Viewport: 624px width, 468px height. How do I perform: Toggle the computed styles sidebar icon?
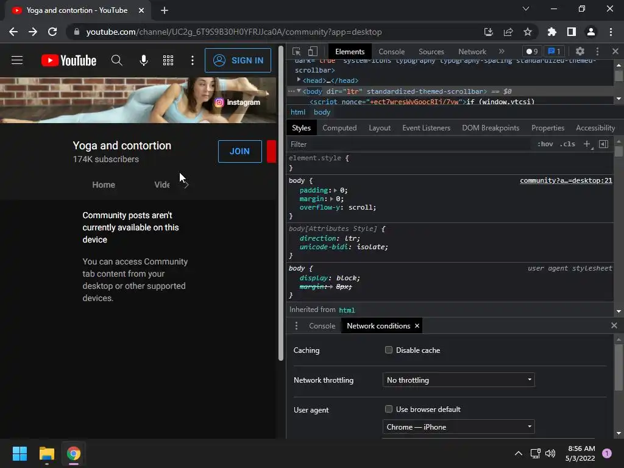point(603,144)
